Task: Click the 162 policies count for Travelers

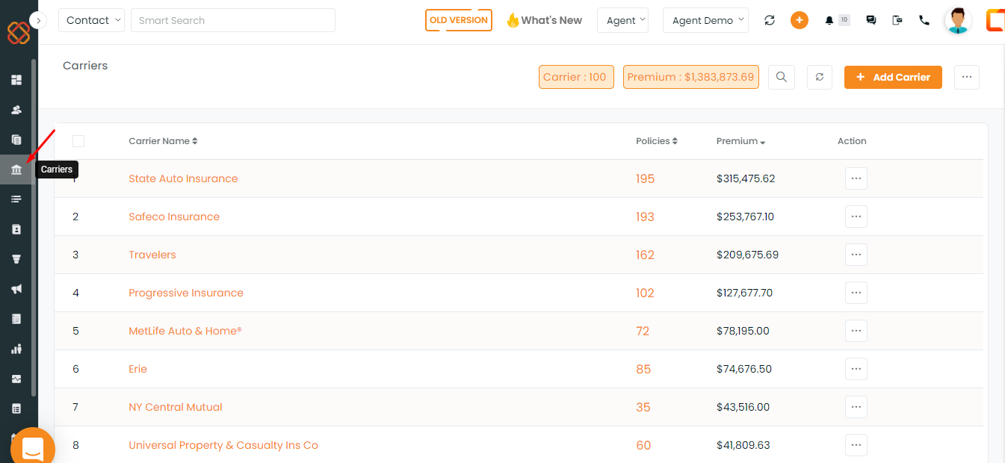Action: click(x=645, y=255)
